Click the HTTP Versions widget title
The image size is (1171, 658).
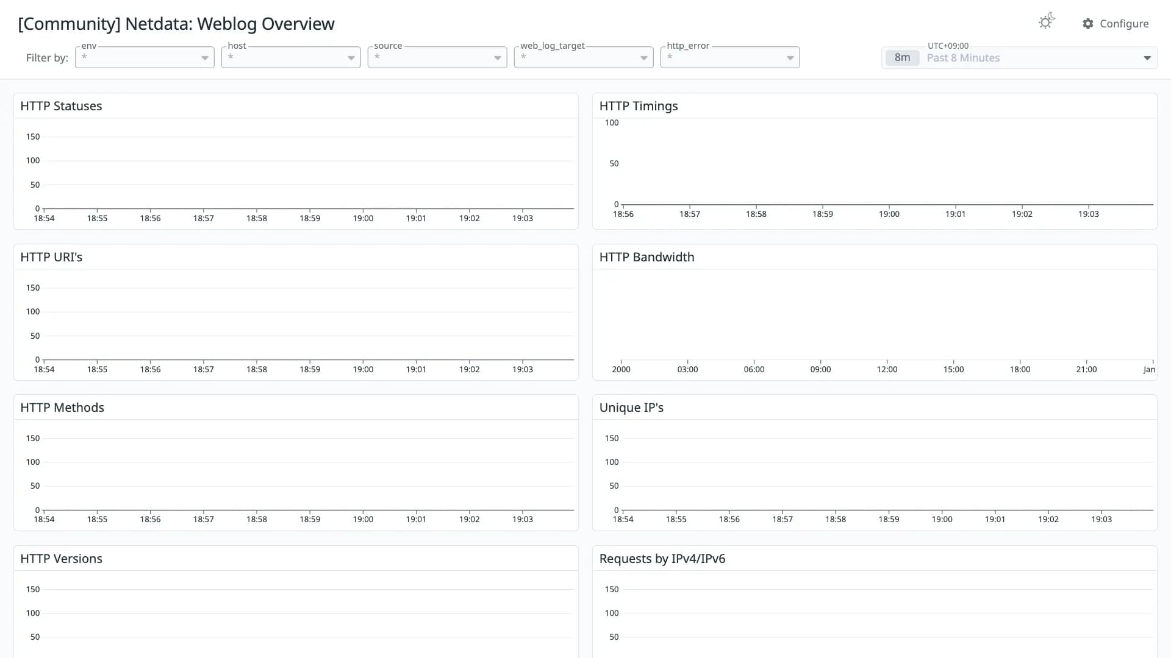click(x=61, y=559)
